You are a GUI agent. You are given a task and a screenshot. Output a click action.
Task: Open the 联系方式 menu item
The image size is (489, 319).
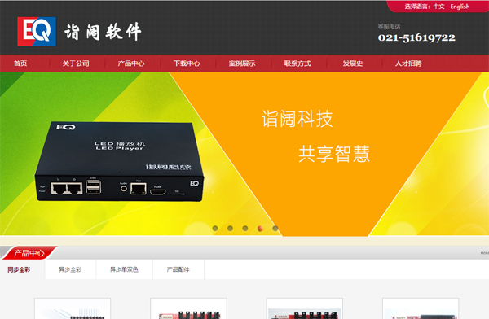coord(297,63)
